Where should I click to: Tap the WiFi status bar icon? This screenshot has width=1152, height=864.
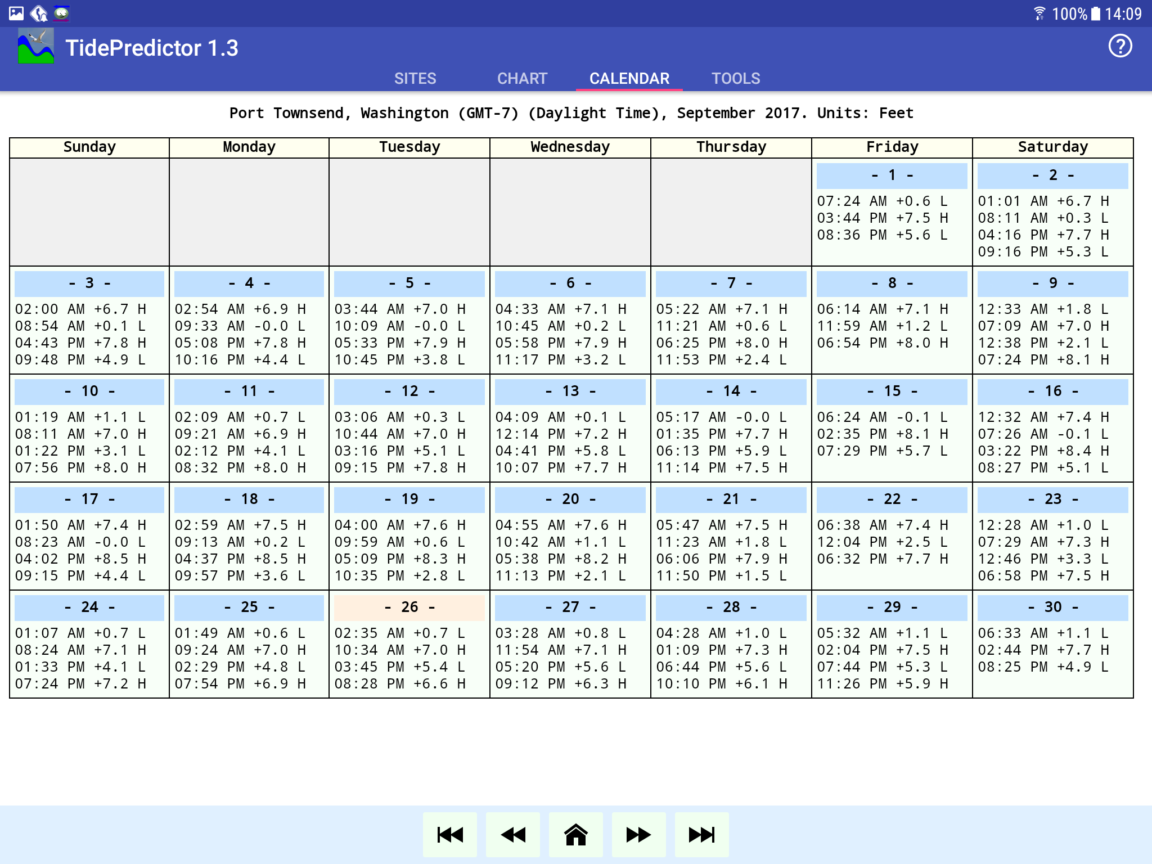(1039, 13)
